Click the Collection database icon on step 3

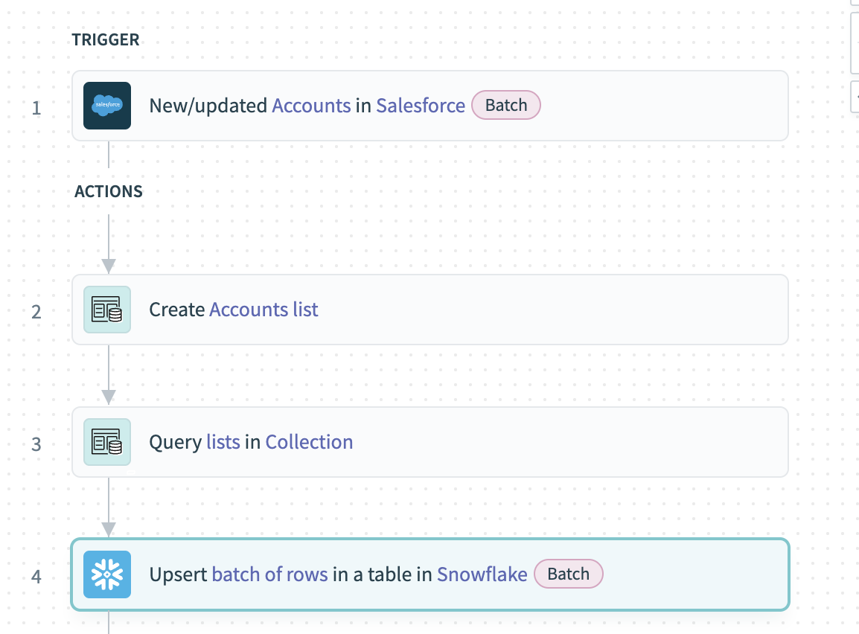click(x=107, y=442)
